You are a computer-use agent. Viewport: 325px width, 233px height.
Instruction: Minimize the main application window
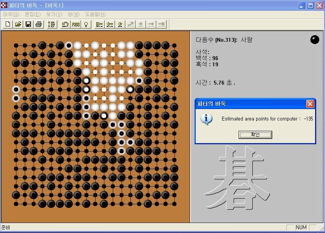click(x=302, y=6)
